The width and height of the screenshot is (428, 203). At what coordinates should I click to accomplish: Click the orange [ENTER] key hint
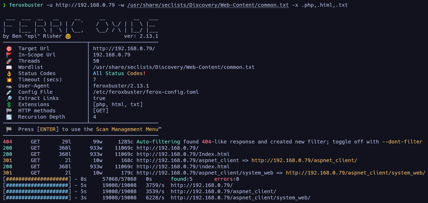48,129
